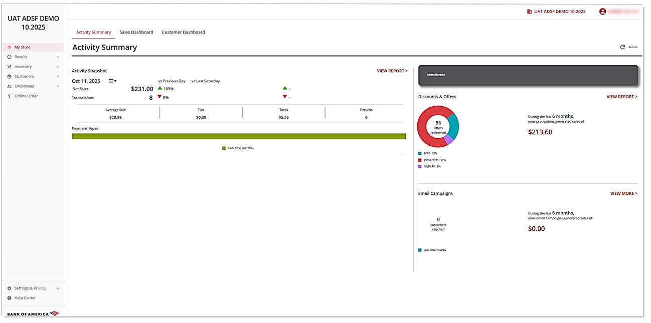
Task: Click VIEW MORE for Email Campaigns
Action: coord(624,193)
